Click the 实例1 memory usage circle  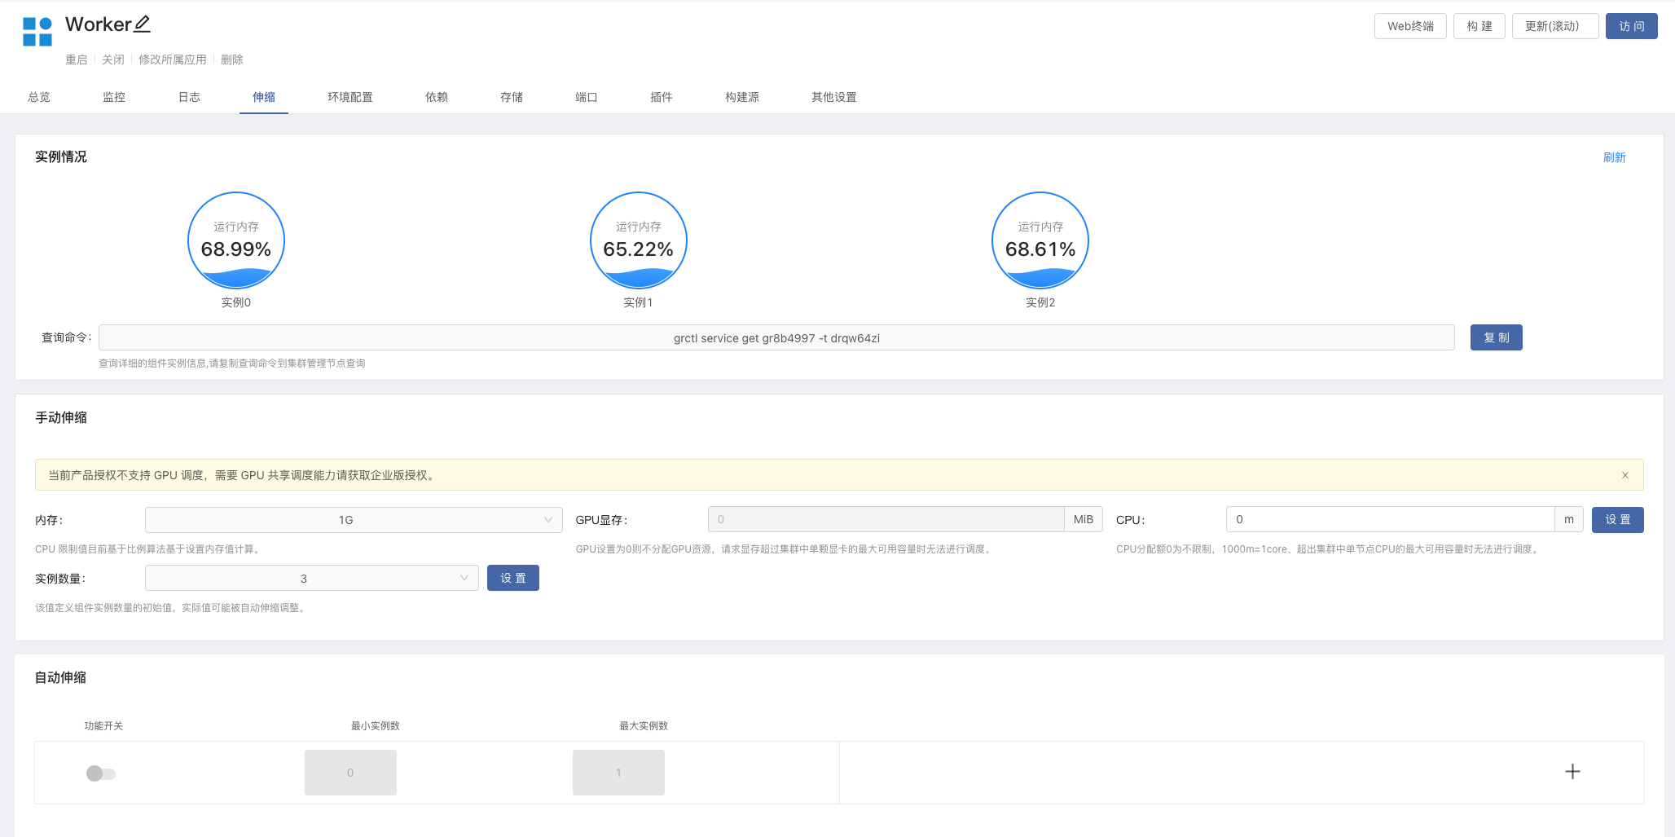(x=638, y=240)
